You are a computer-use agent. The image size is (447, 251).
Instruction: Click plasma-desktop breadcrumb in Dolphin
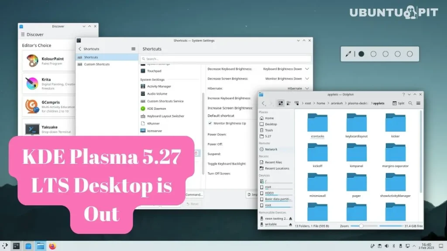point(358,103)
